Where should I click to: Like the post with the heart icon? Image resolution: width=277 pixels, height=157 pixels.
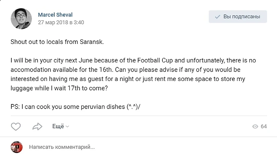16,126
